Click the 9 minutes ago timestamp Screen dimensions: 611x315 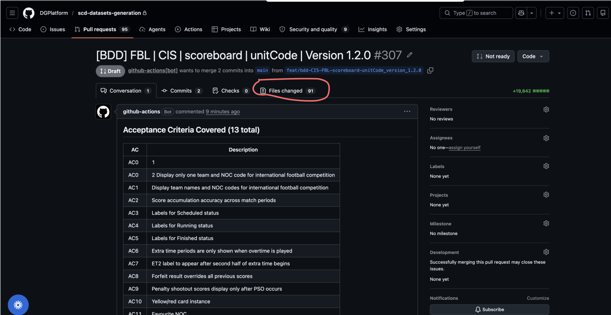click(x=223, y=112)
